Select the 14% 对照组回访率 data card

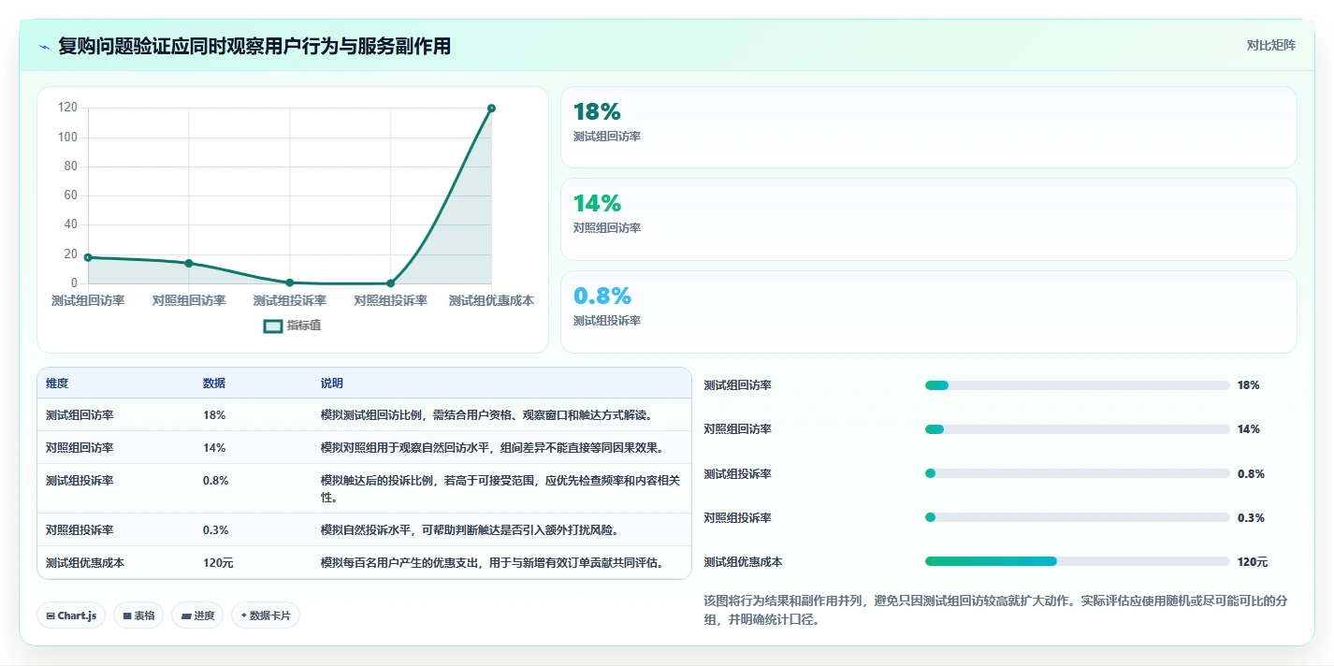928,219
